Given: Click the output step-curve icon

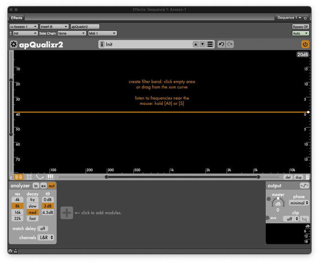Looking at the screenshot, I should 304,185.
